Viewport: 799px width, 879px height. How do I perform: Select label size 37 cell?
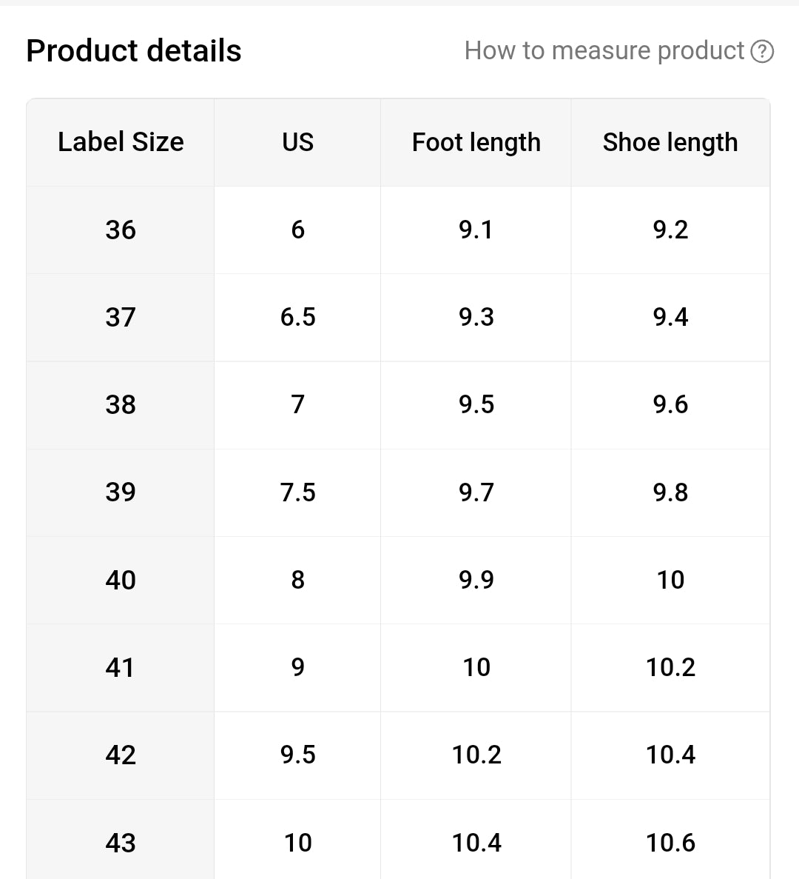(121, 317)
